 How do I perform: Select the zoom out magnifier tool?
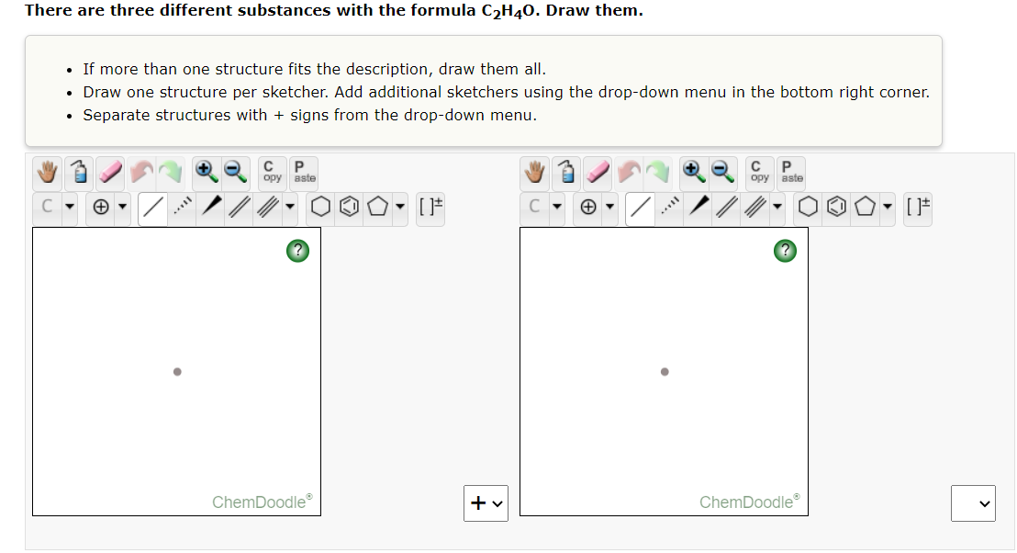[x=235, y=172]
